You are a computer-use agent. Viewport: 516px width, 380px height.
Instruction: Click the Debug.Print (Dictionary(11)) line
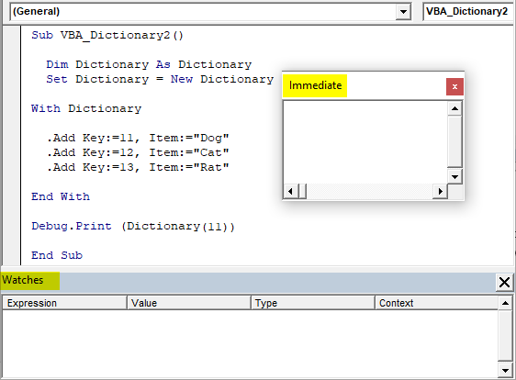tap(133, 227)
